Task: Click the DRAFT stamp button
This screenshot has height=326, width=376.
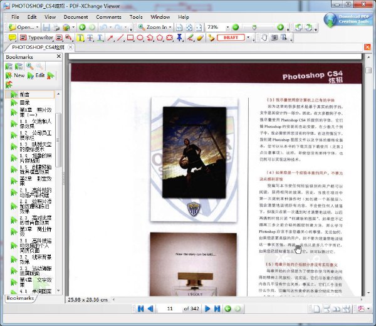Action: pyautogui.click(x=231, y=38)
